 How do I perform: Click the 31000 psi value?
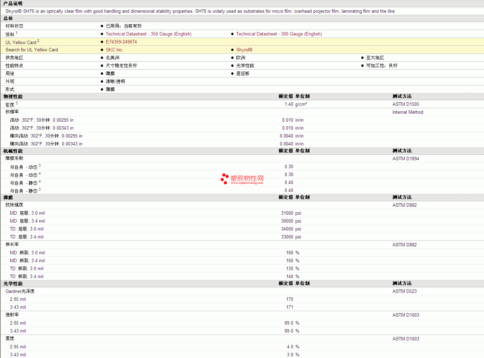[x=291, y=213]
